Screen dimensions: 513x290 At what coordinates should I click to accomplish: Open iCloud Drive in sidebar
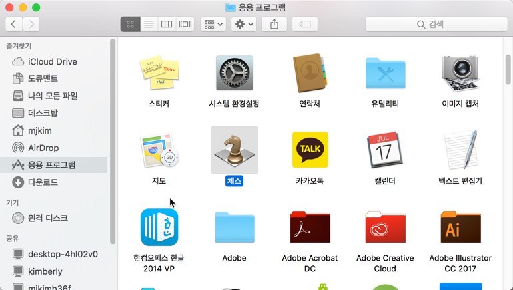point(54,61)
